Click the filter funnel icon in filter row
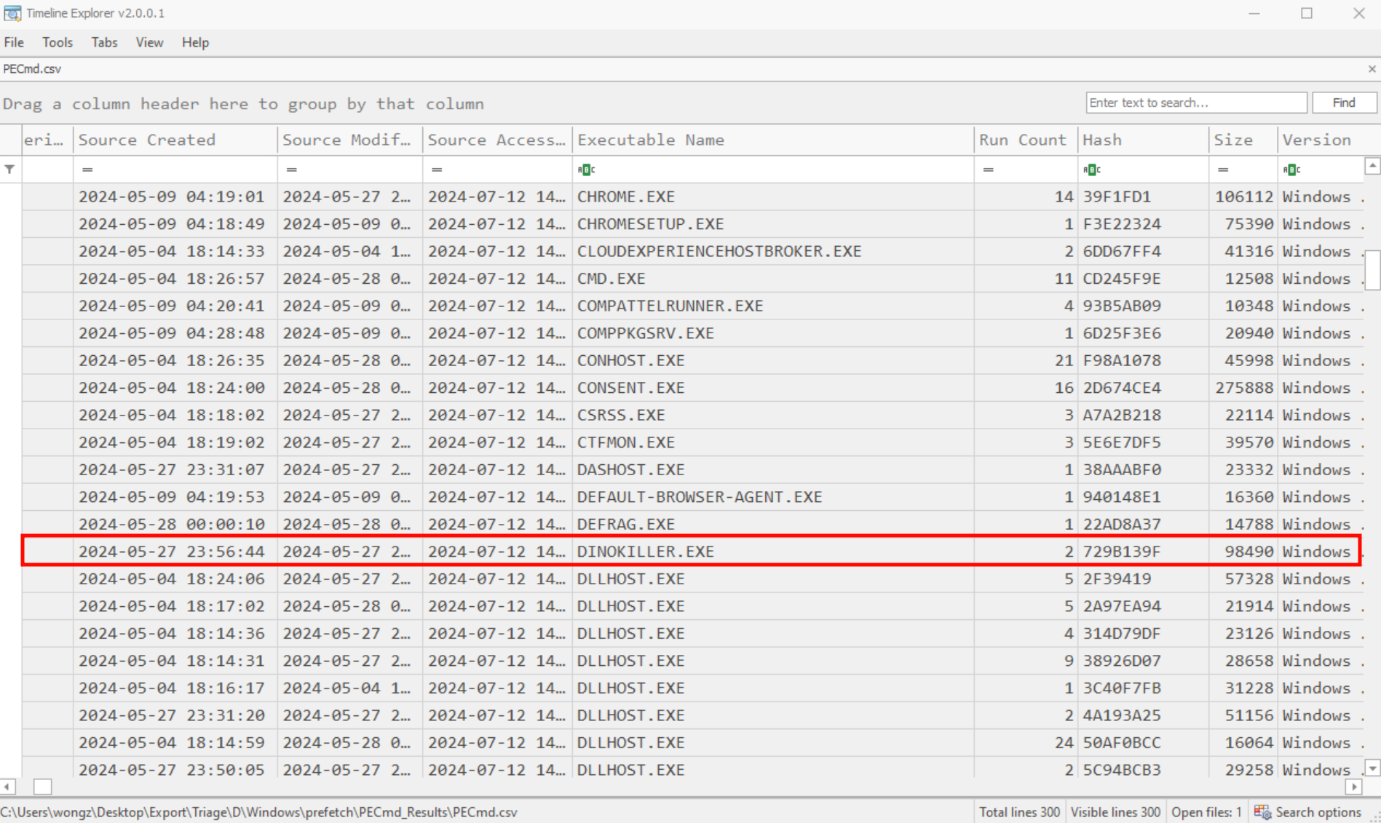 pos(9,170)
